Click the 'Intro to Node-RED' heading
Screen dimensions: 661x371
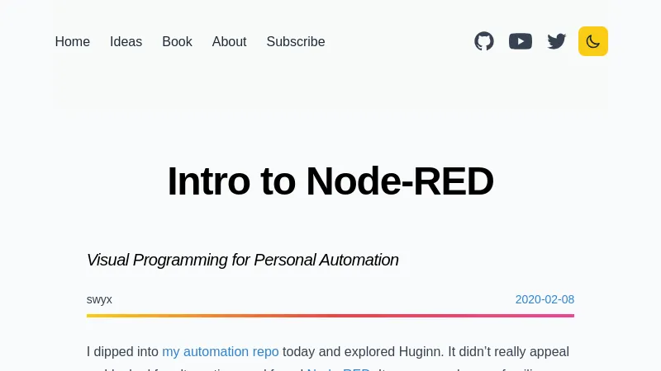[x=330, y=181]
